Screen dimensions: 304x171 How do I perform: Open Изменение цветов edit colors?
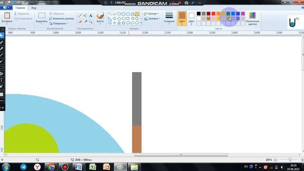[252, 19]
